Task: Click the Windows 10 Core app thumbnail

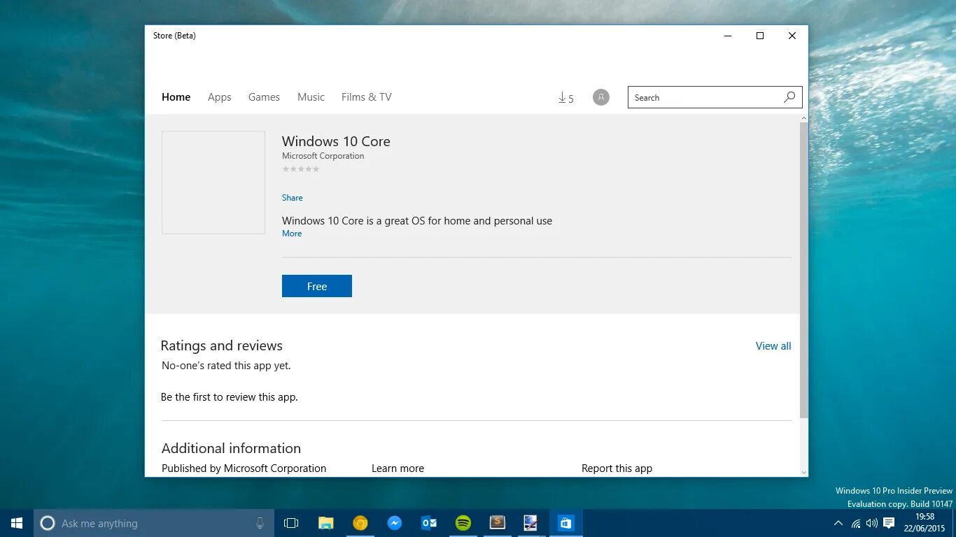Action: [213, 182]
